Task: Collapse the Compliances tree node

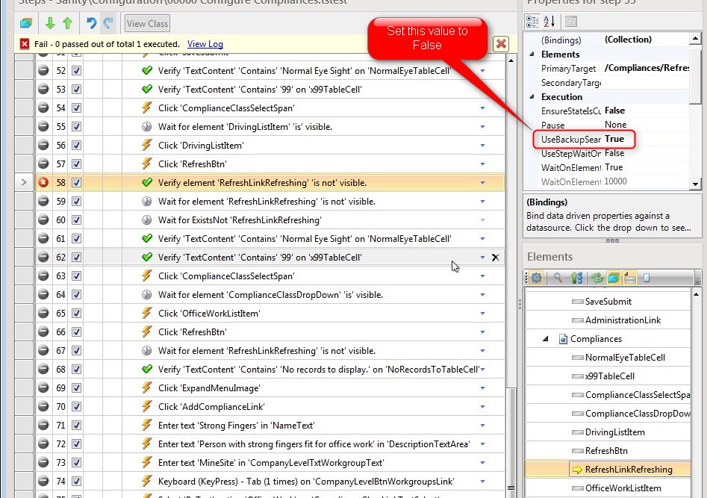Action: click(546, 338)
